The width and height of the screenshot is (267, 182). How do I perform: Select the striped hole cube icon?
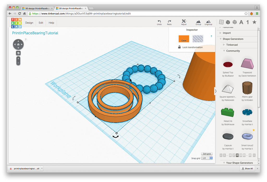(x=235, y=22)
